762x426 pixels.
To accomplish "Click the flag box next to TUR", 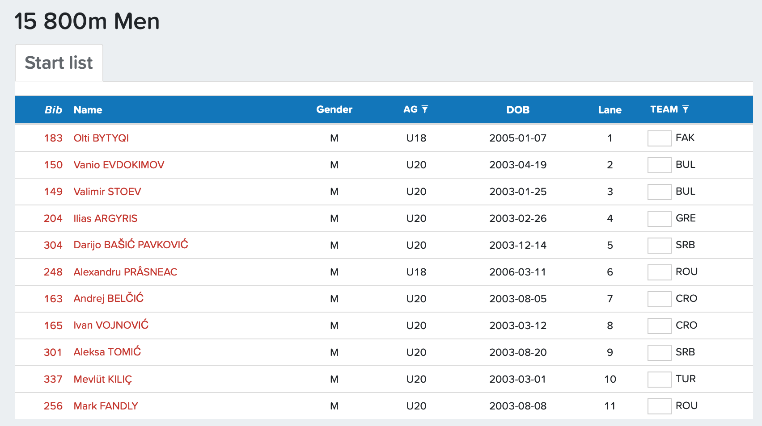I will pos(659,380).
